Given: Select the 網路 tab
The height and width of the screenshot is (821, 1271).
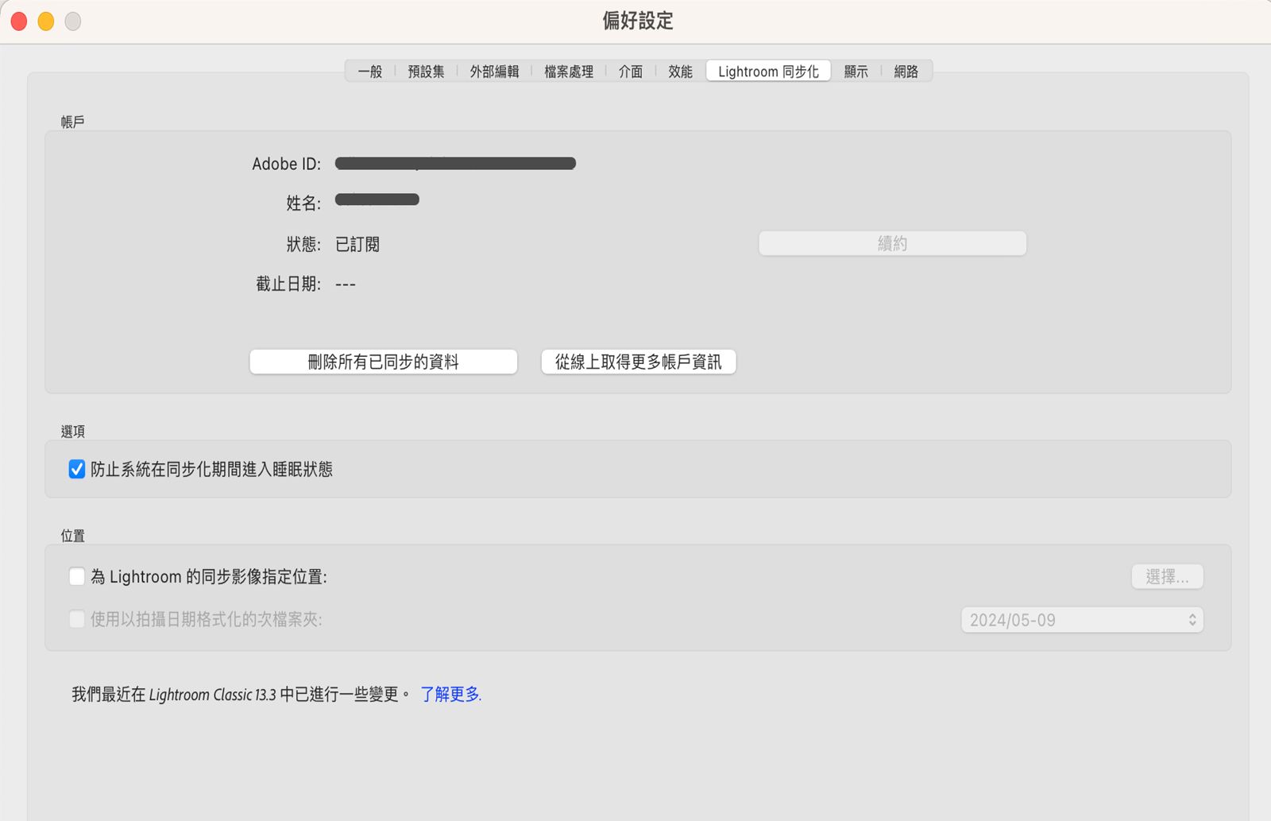Looking at the screenshot, I should pos(906,71).
